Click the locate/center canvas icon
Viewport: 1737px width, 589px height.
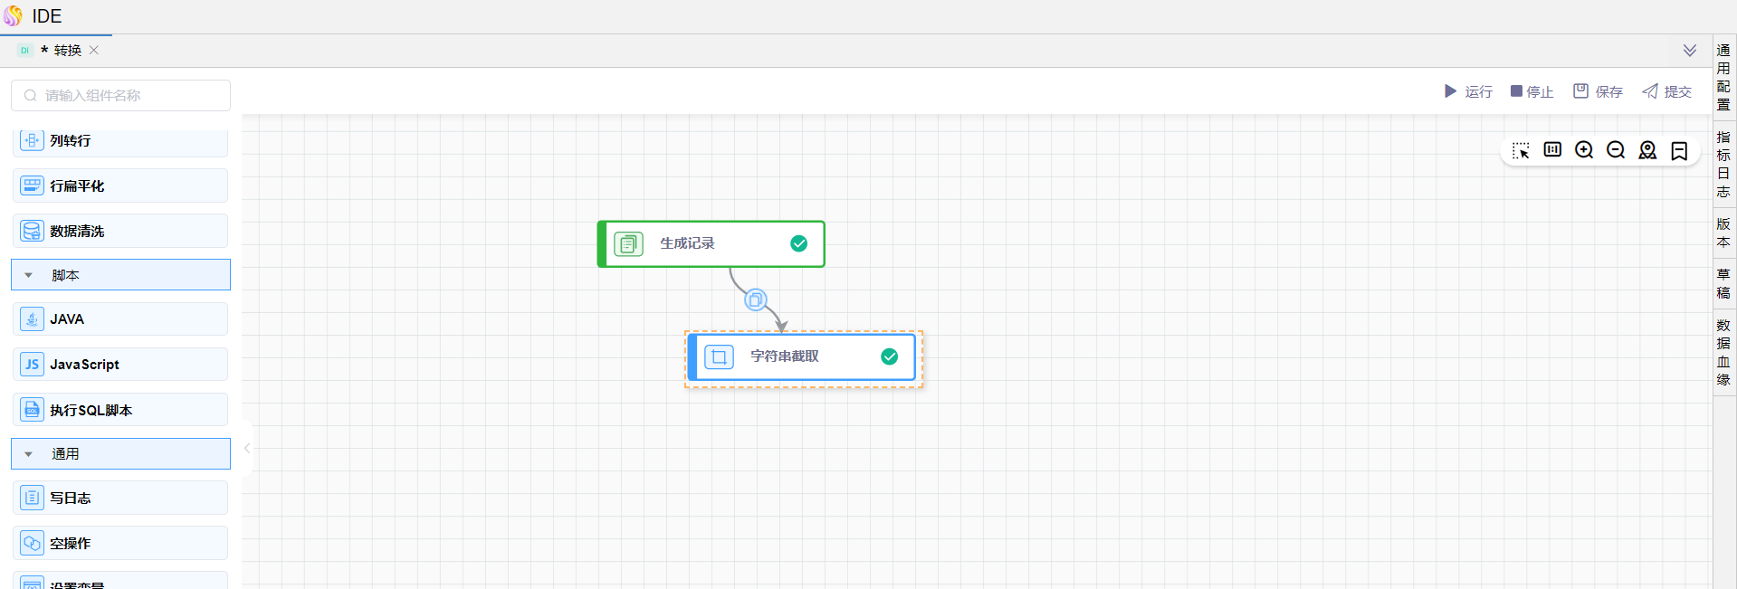pos(1647,150)
